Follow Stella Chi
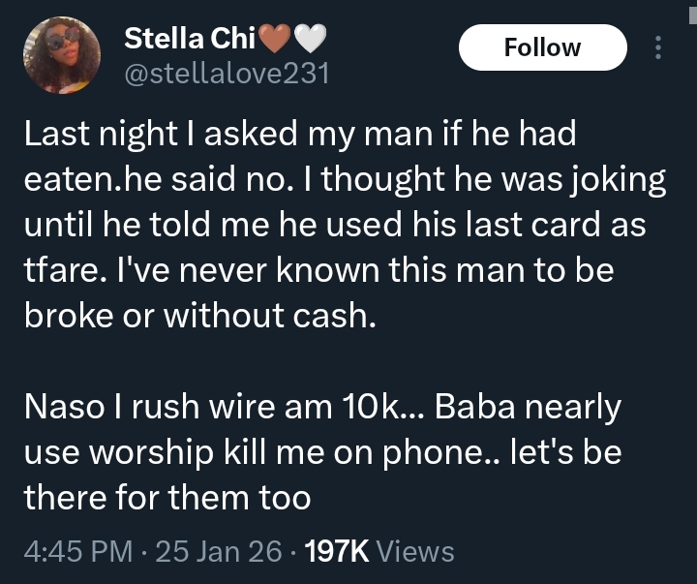The image size is (697, 584). (542, 47)
